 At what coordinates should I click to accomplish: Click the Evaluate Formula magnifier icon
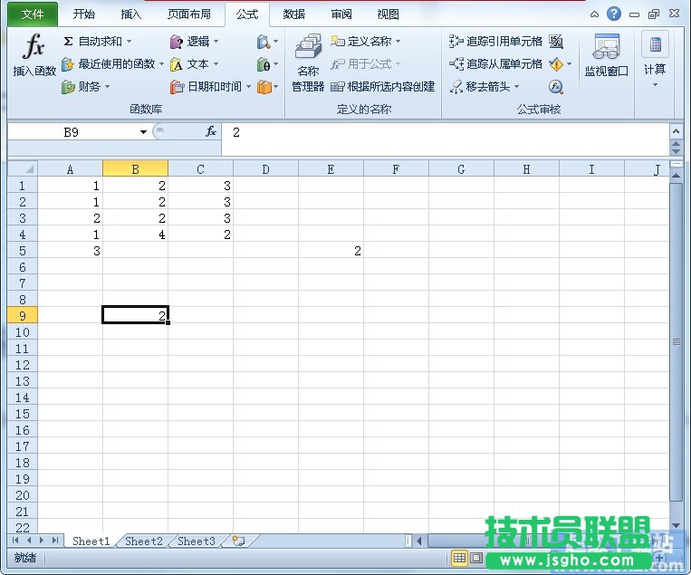556,87
